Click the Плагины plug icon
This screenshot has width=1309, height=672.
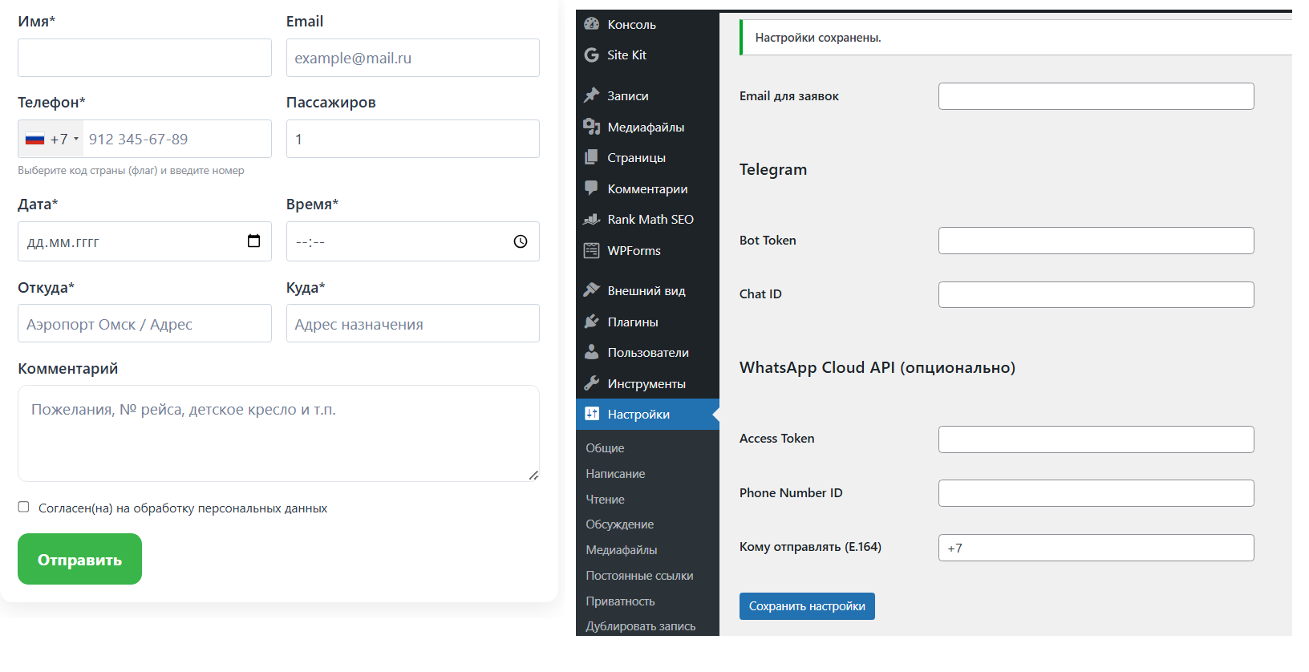point(592,322)
